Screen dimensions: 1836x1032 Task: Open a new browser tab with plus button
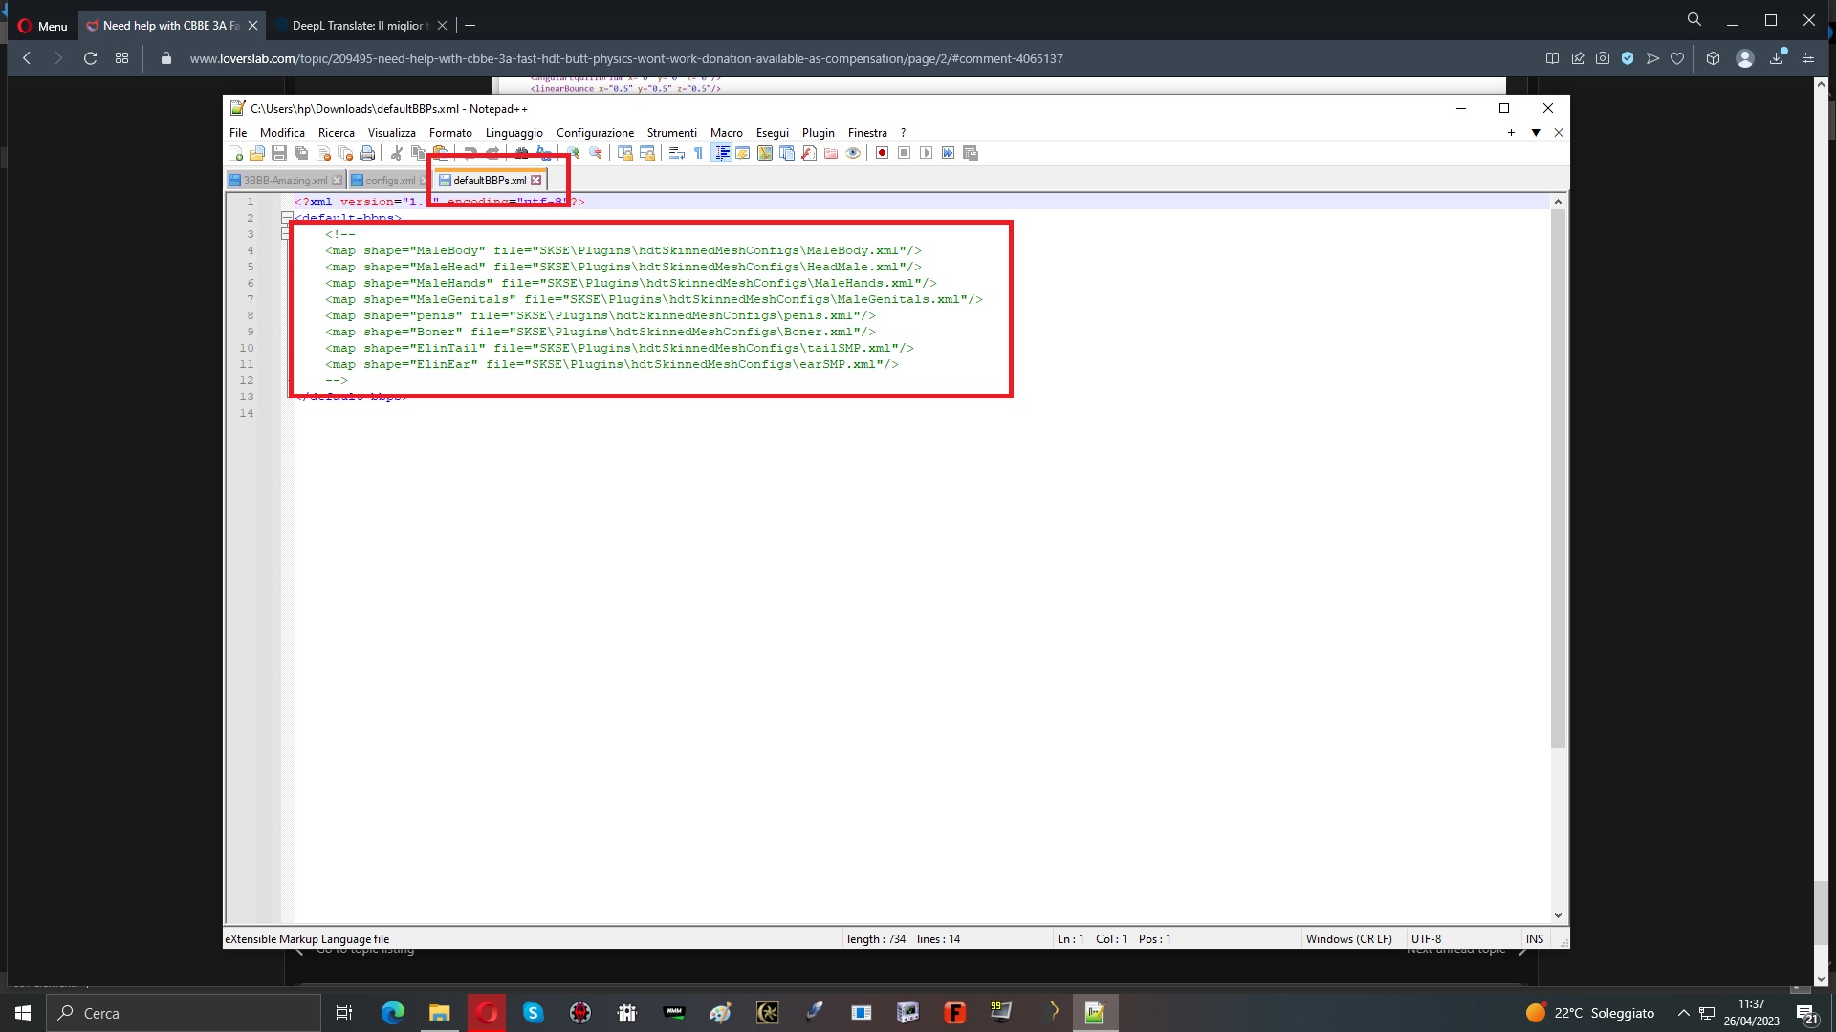tap(470, 26)
